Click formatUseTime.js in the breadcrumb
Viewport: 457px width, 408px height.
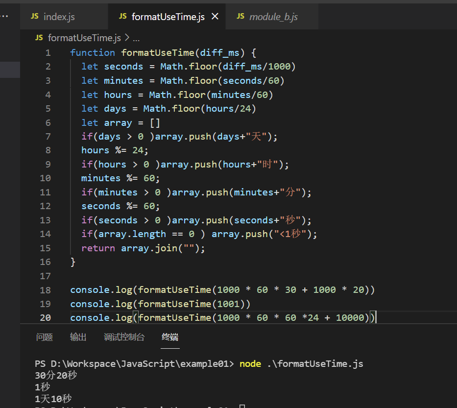coord(84,38)
